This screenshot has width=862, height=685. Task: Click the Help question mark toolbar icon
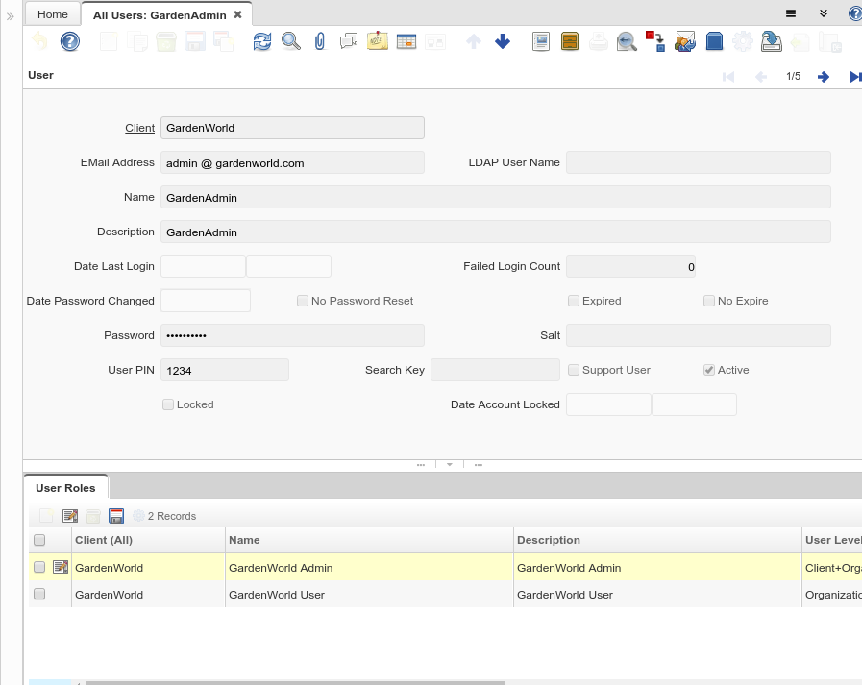click(70, 41)
